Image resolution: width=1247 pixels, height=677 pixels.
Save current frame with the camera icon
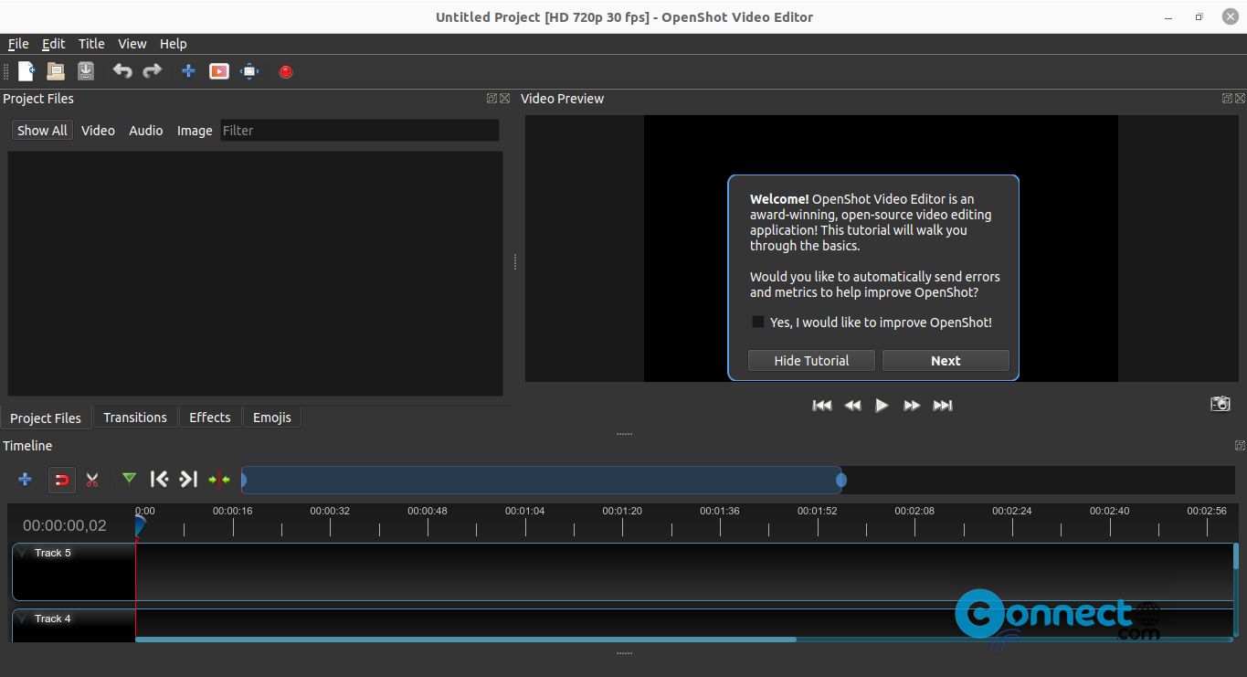pos(1221,403)
